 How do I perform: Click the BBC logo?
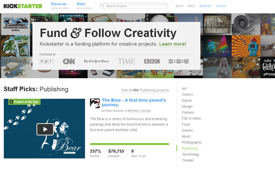pyautogui.click(x=152, y=61)
